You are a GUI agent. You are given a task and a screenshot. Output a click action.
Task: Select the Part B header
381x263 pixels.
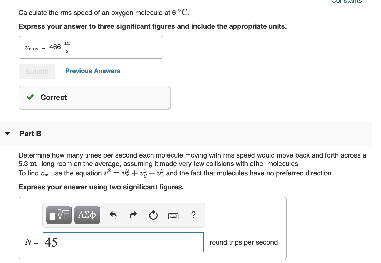tap(30, 134)
